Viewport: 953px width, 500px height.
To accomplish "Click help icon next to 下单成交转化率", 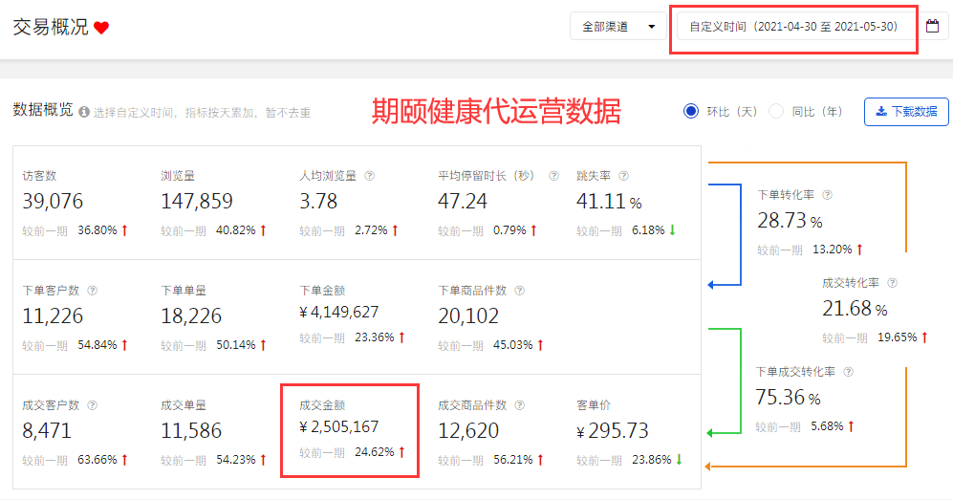I will pyautogui.click(x=848, y=372).
